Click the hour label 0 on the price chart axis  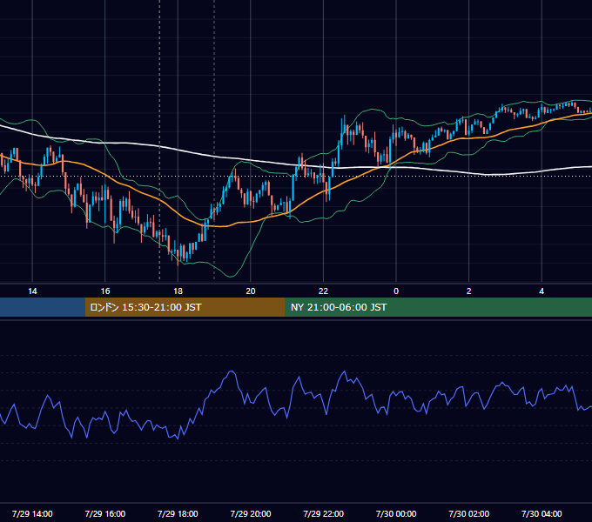[x=396, y=291]
